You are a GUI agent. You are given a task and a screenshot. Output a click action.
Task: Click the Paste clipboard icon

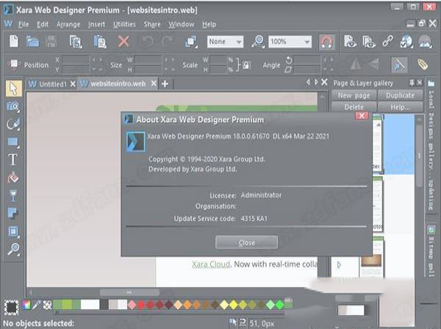point(99,42)
